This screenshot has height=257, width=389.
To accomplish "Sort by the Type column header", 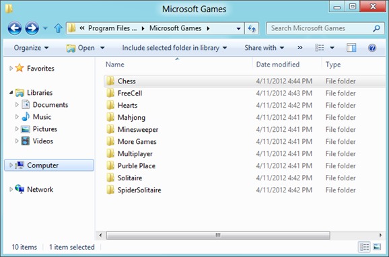I will pos(333,65).
